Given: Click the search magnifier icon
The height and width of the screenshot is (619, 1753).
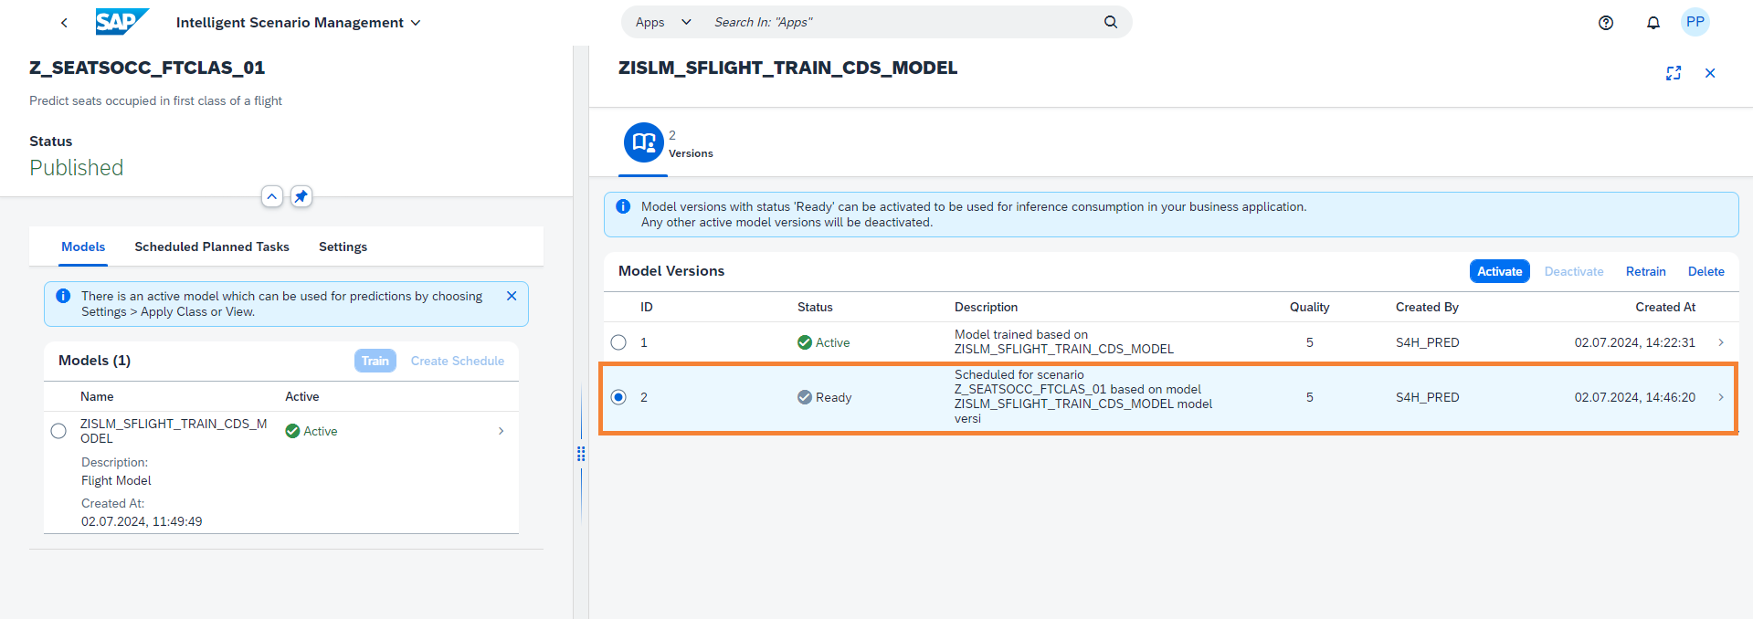Looking at the screenshot, I should point(1110,22).
